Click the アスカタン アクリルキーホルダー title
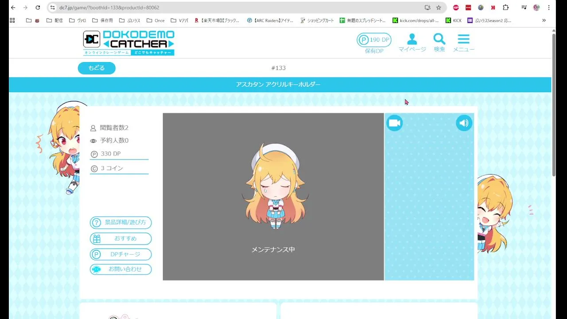Screen dimensions: 567x319 point(278,84)
